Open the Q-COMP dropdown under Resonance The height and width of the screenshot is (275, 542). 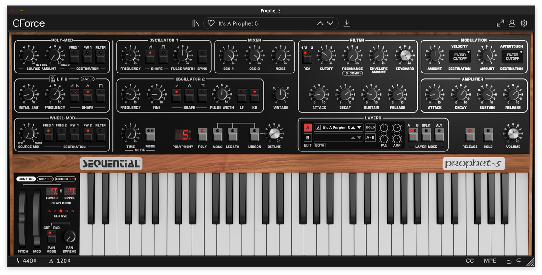coord(352,73)
